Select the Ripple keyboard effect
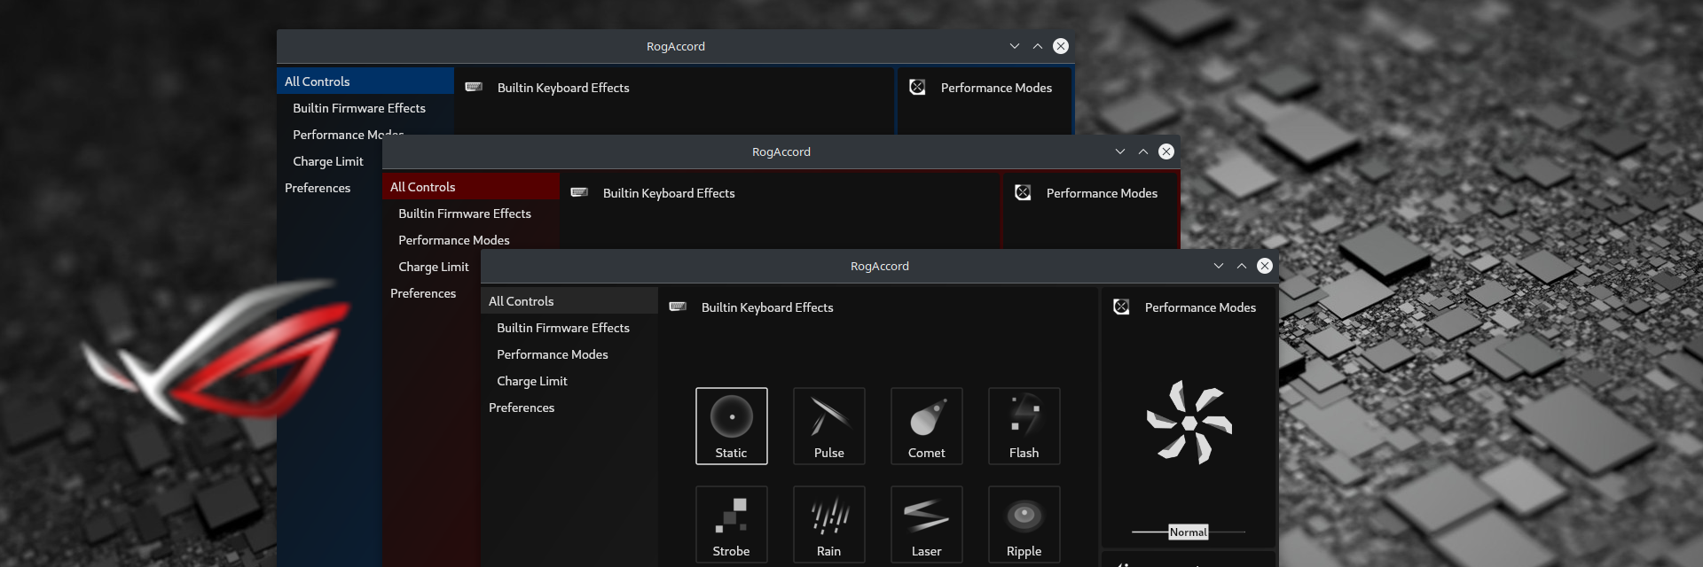Screen dimensions: 1703x567 click(1024, 524)
